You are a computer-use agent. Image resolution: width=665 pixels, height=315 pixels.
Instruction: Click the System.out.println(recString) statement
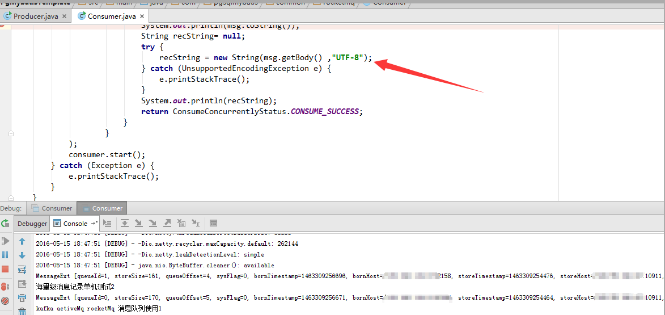209,100
